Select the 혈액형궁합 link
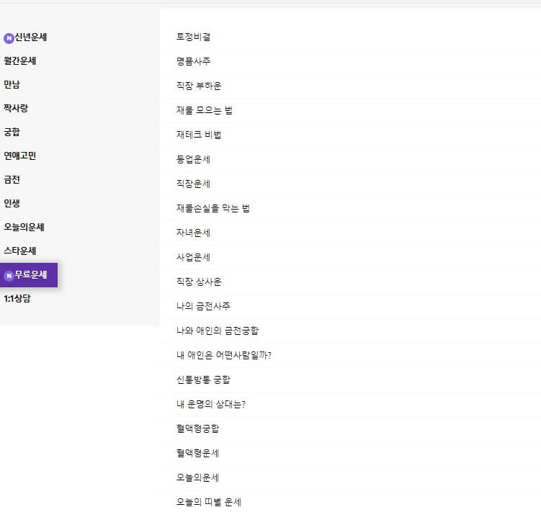Viewport: 541px width, 512px height. [x=197, y=428]
